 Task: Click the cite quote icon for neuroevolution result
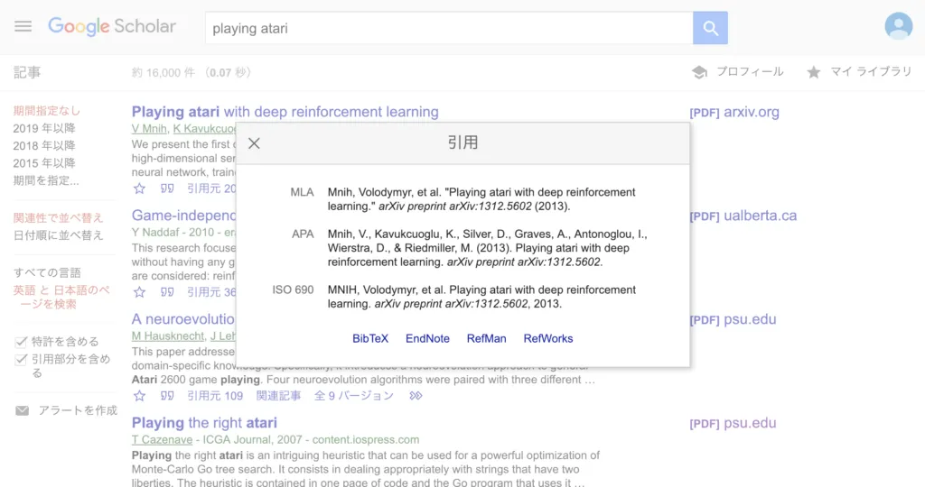coord(166,396)
